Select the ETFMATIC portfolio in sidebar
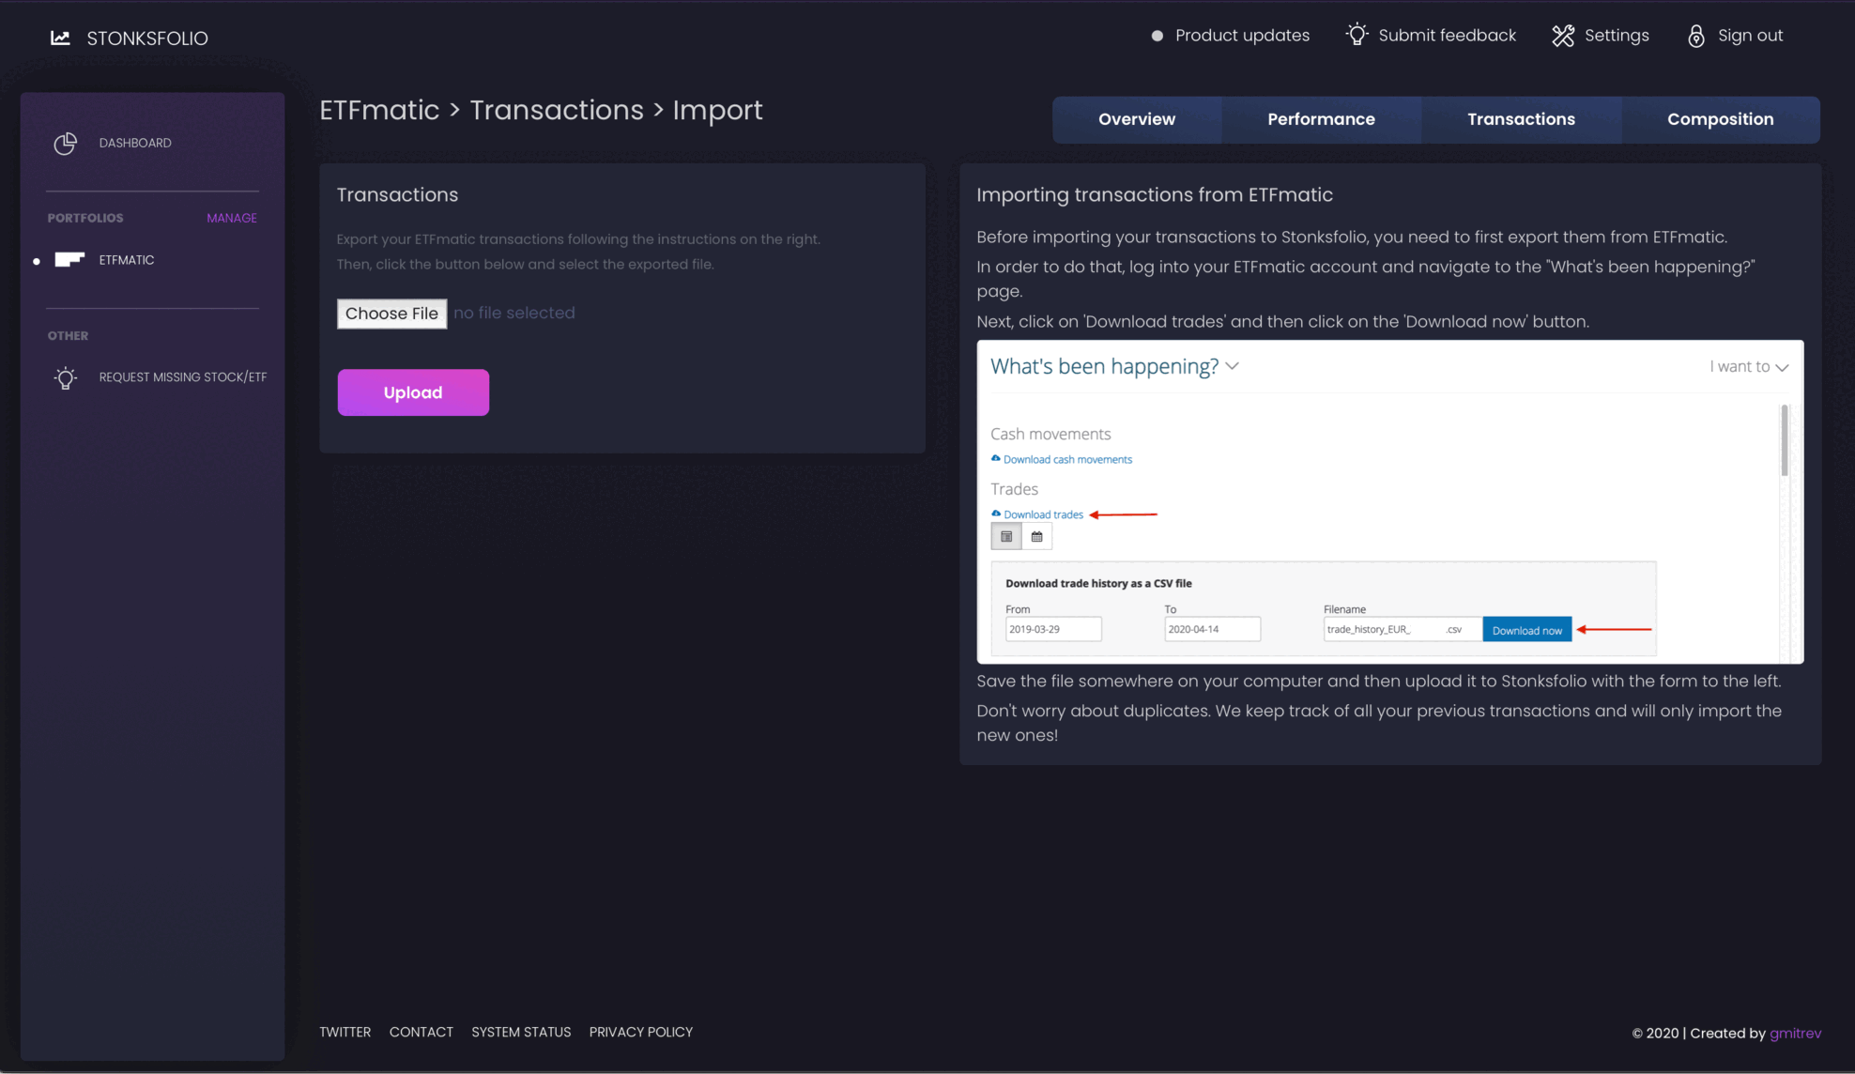The height and width of the screenshot is (1074, 1855). pos(127,260)
